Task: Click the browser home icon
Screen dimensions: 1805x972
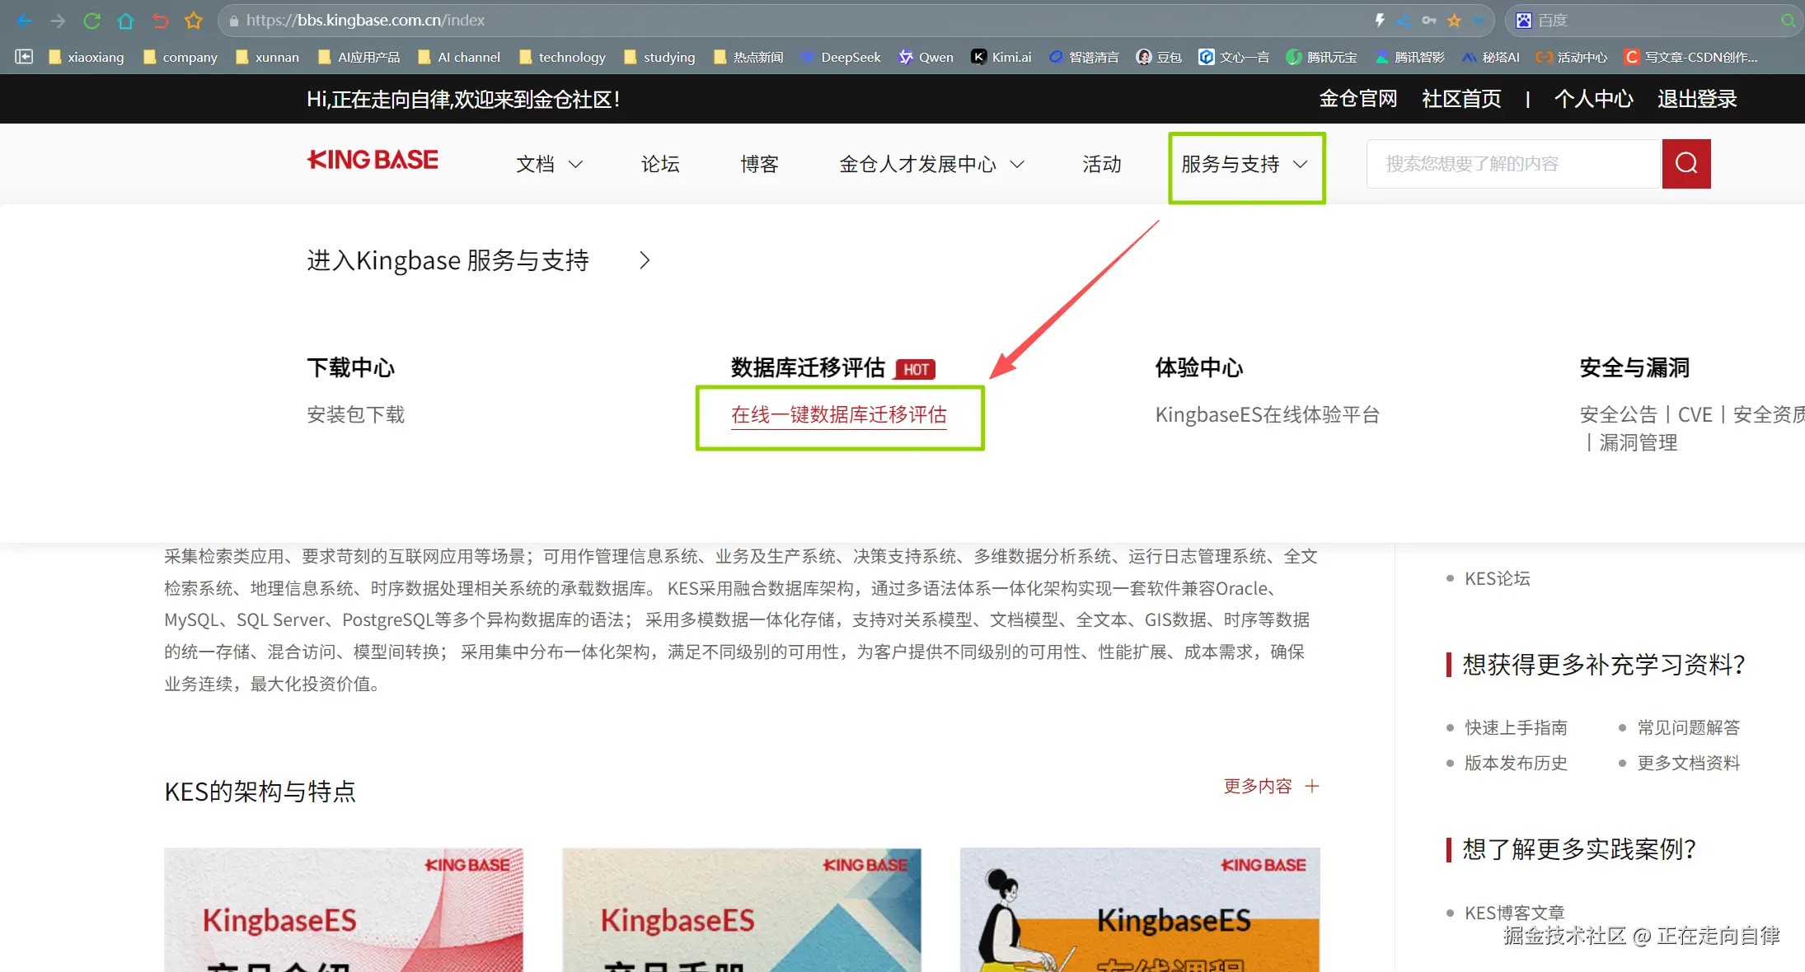Action: (x=125, y=21)
